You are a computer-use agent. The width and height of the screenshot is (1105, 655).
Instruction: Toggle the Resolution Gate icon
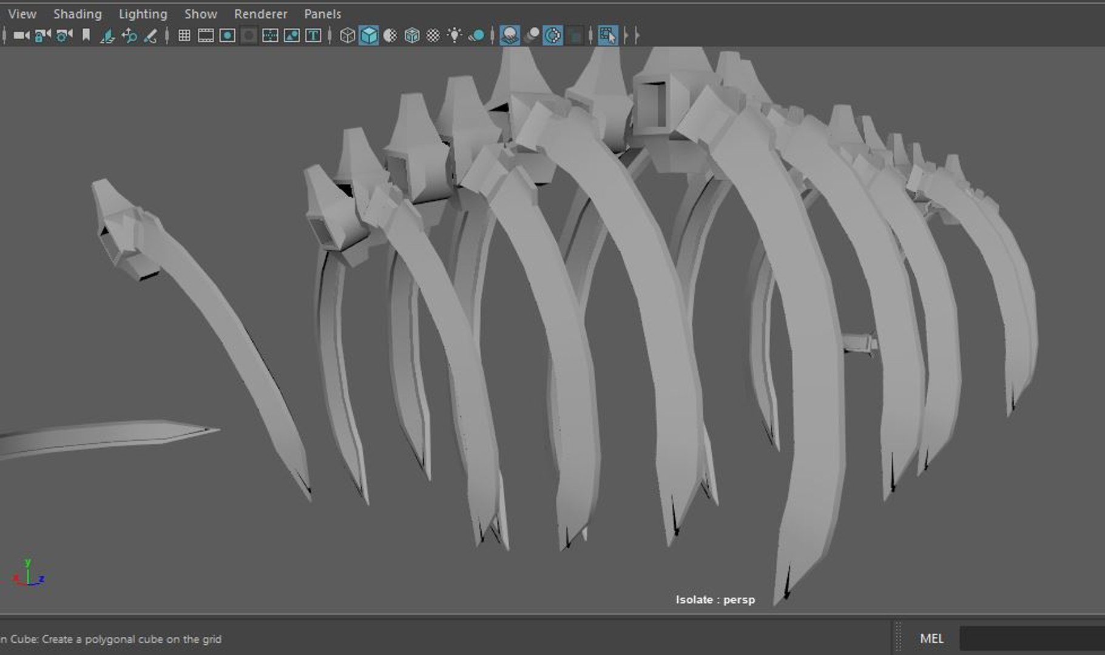point(228,36)
